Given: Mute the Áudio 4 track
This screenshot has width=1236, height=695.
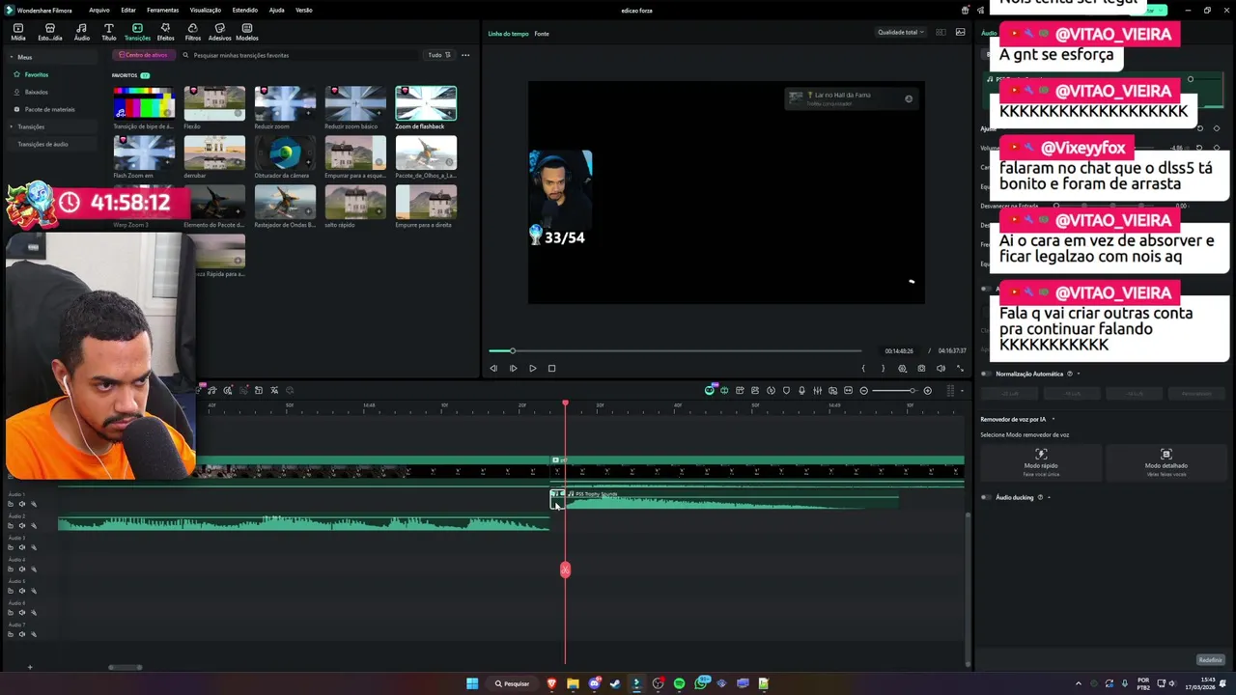Looking at the screenshot, I should pyautogui.click(x=22, y=570).
